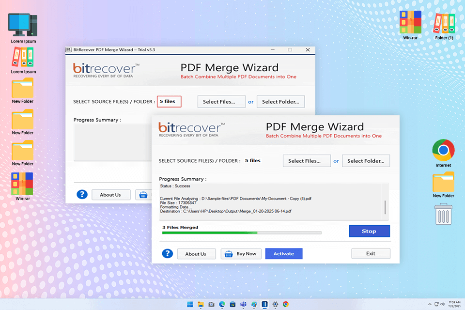465x310 pixels.
Task: Show hidden tray icons chevron
Action: tap(430, 304)
